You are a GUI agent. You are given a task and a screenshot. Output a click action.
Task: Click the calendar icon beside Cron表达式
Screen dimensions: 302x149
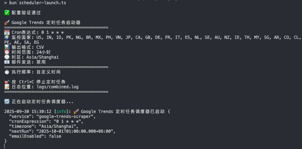click(7, 32)
